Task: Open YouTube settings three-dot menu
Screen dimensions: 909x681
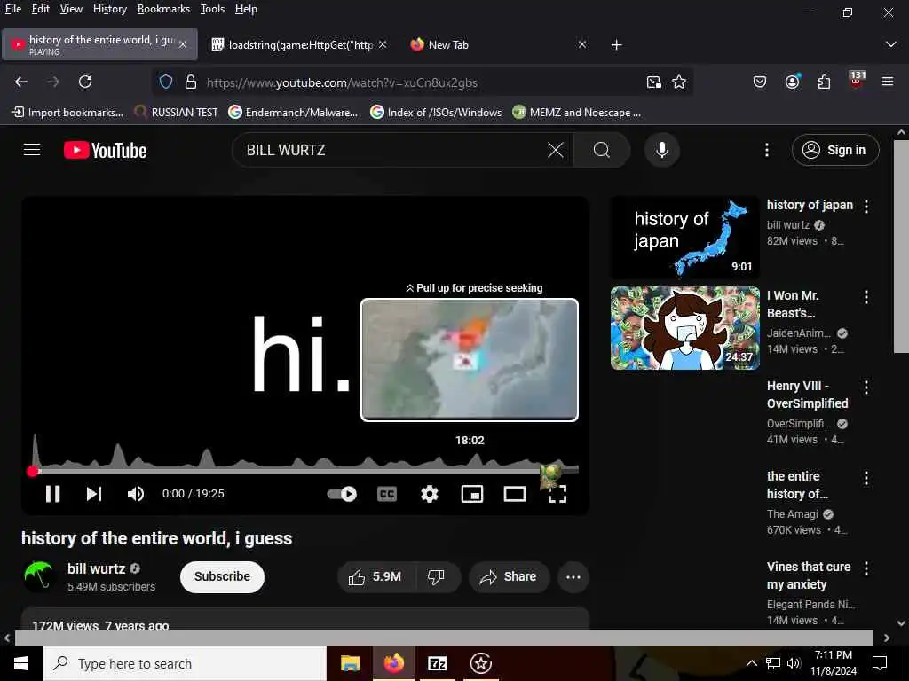Action: (x=767, y=150)
